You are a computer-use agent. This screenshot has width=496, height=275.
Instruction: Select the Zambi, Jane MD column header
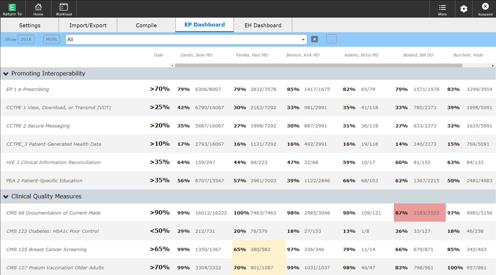coord(196,55)
